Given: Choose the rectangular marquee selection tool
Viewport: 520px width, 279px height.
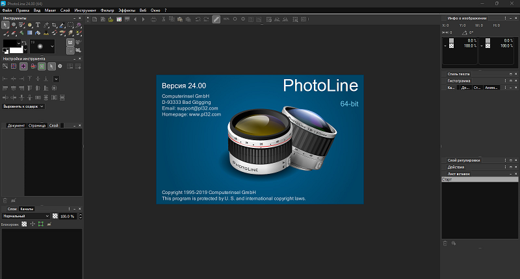Looking at the screenshot, I should (x=70, y=25).
